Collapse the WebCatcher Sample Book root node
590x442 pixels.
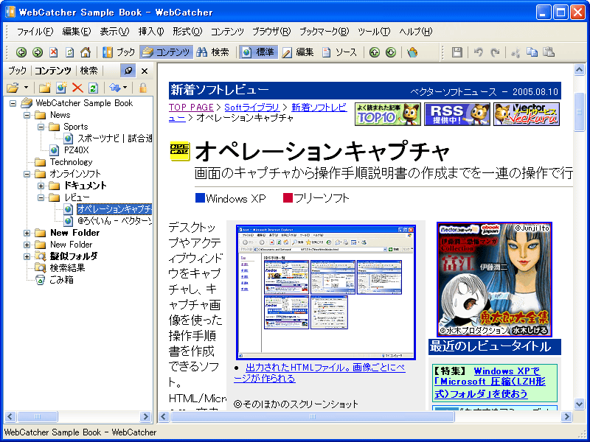[13, 103]
